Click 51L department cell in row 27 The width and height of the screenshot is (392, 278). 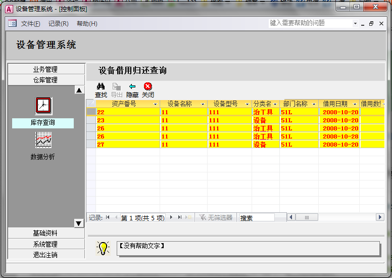299,145
